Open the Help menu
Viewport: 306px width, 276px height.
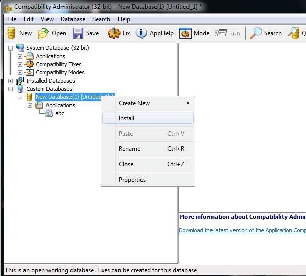pyautogui.click(x=124, y=19)
